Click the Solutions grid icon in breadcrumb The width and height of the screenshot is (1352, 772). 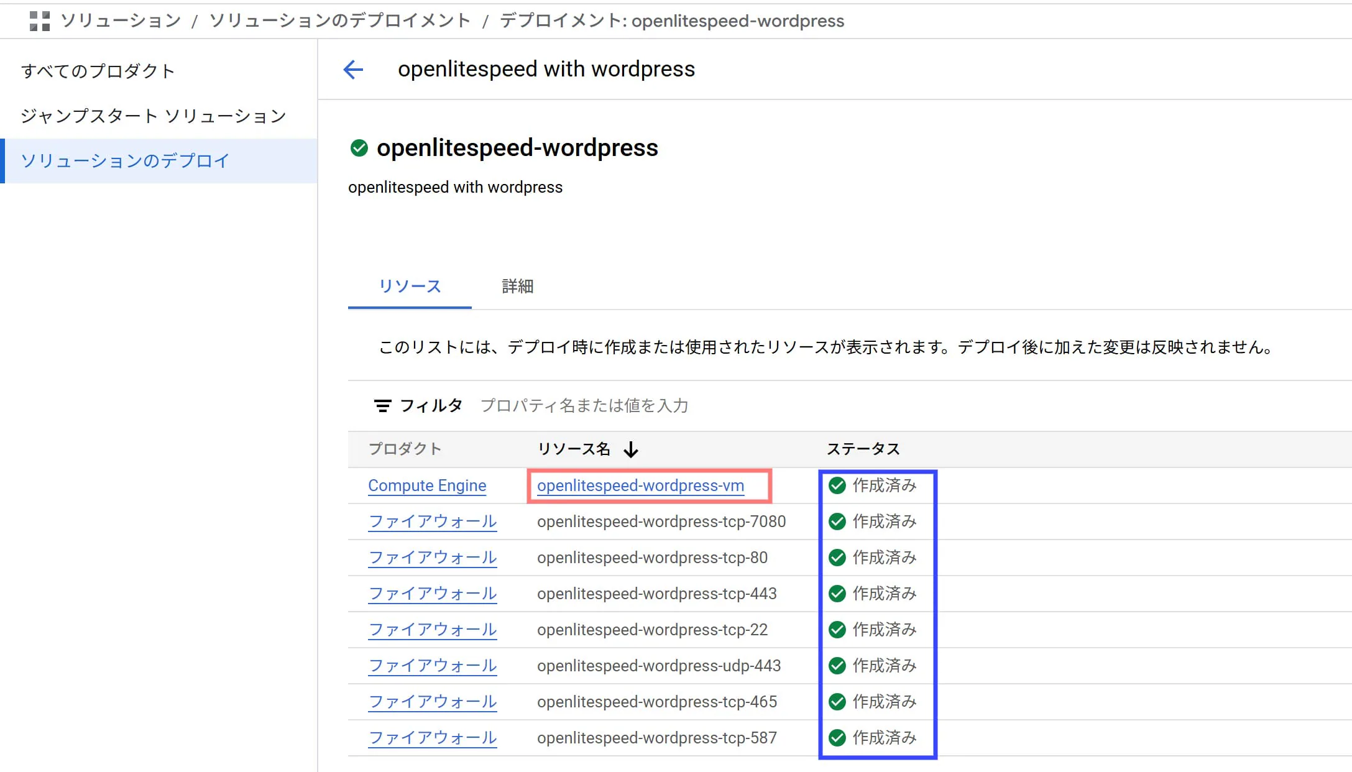click(40, 21)
